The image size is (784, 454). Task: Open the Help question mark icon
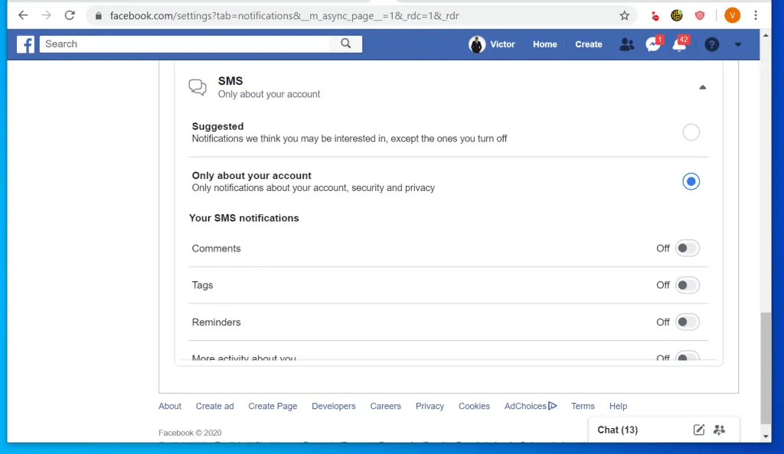(711, 44)
